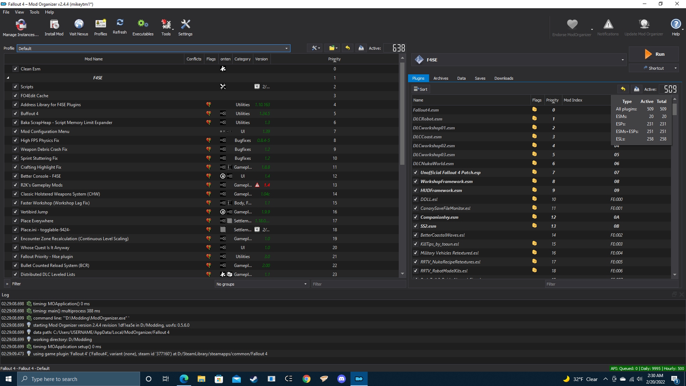Screen dimensions: 686x386
Task: Uncheck the SS2.esm plugin
Action: pos(416,226)
